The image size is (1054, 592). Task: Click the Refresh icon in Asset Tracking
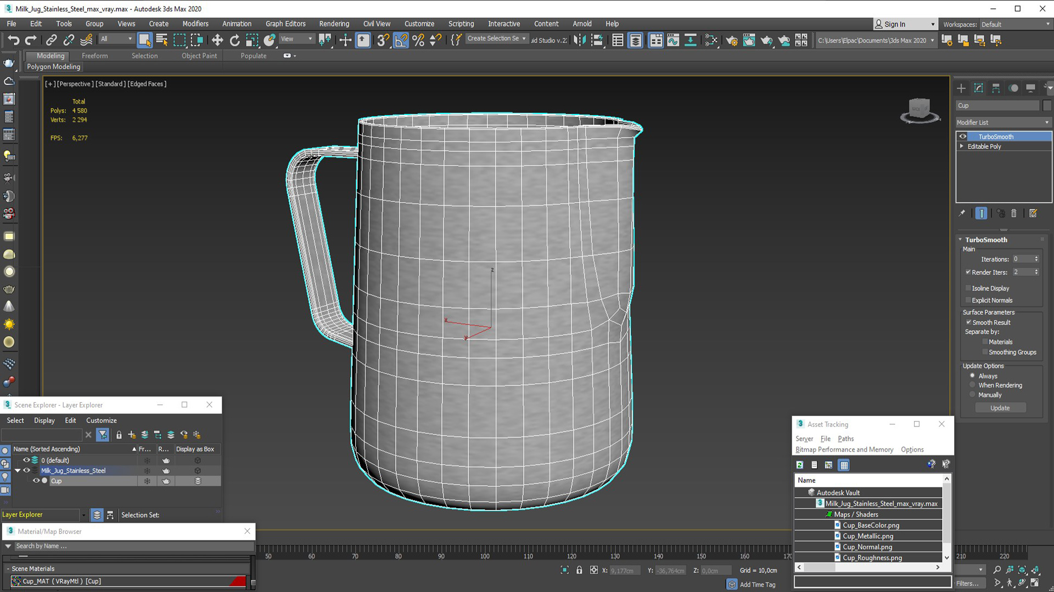click(800, 465)
